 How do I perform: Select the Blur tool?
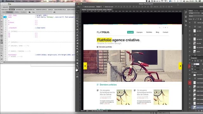[77, 46]
